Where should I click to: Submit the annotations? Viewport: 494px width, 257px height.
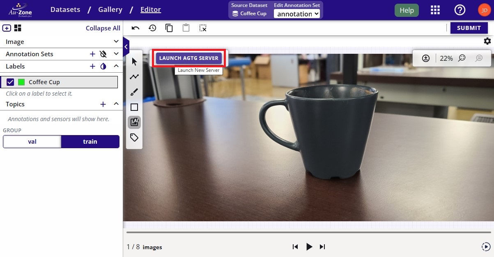(469, 28)
